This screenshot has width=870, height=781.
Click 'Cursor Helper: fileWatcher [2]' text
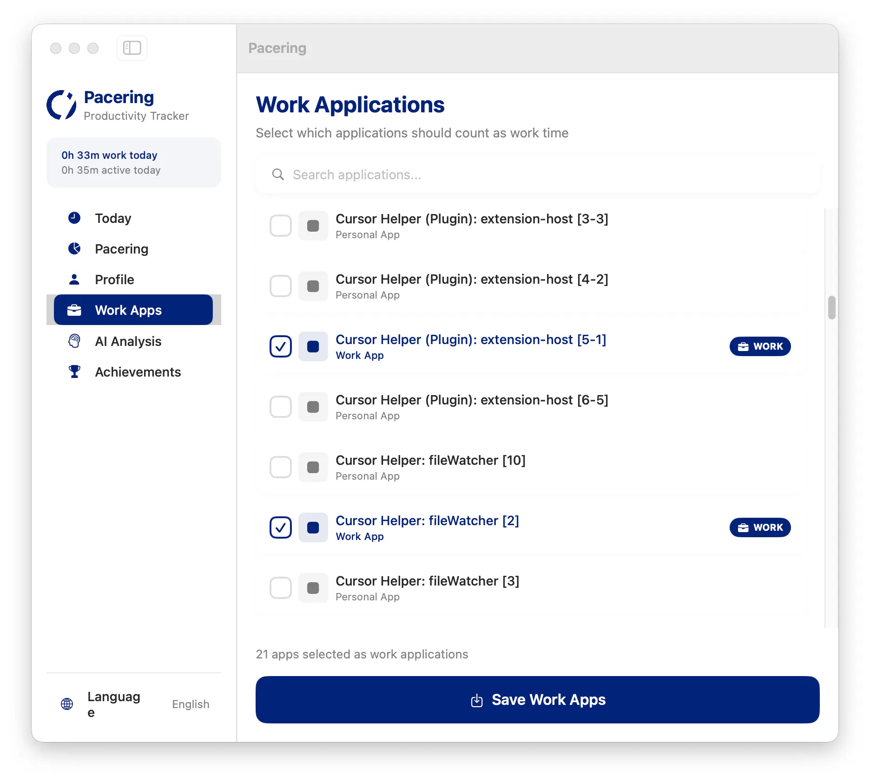(427, 521)
